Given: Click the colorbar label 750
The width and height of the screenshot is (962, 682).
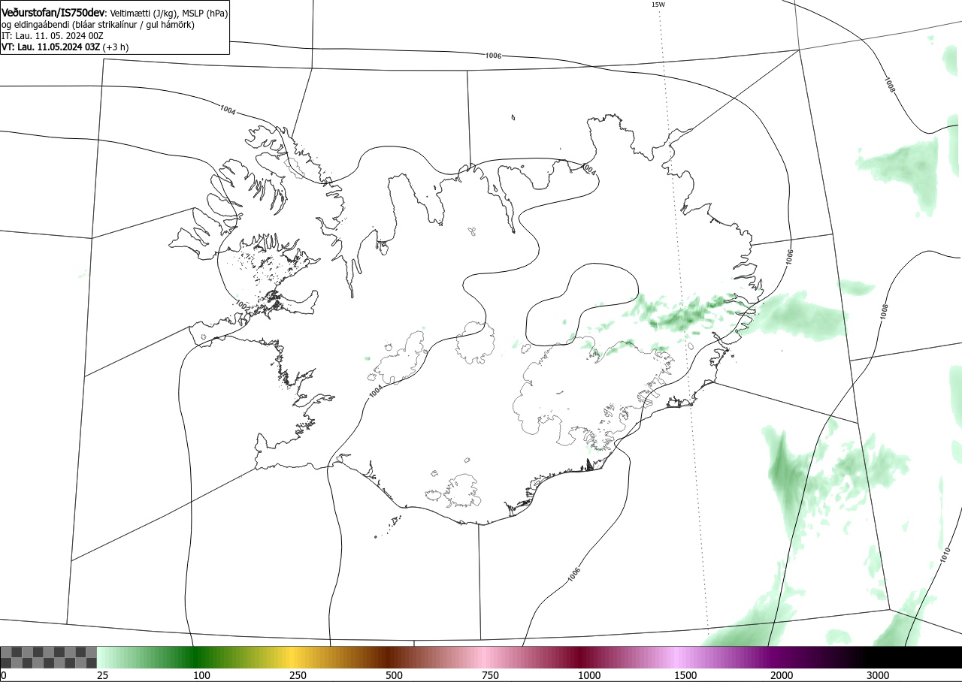Looking at the screenshot, I should [490, 675].
